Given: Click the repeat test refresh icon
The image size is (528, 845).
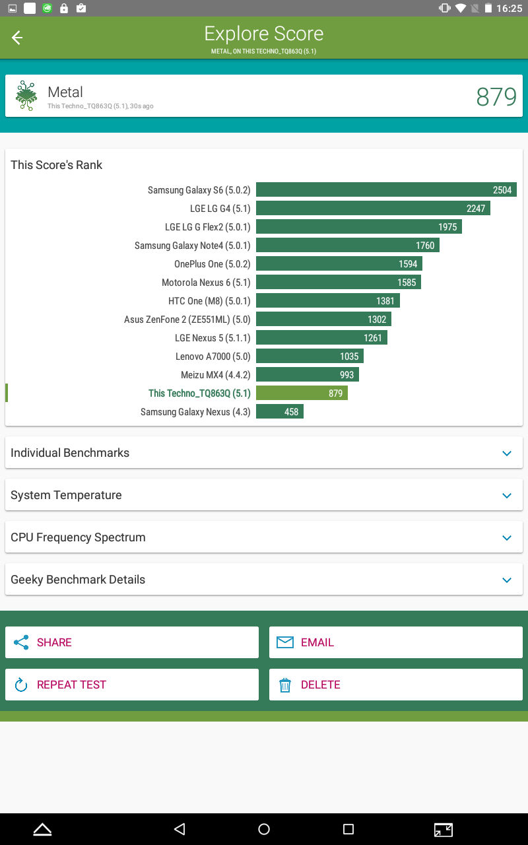Looking at the screenshot, I should click(x=21, y=685).
